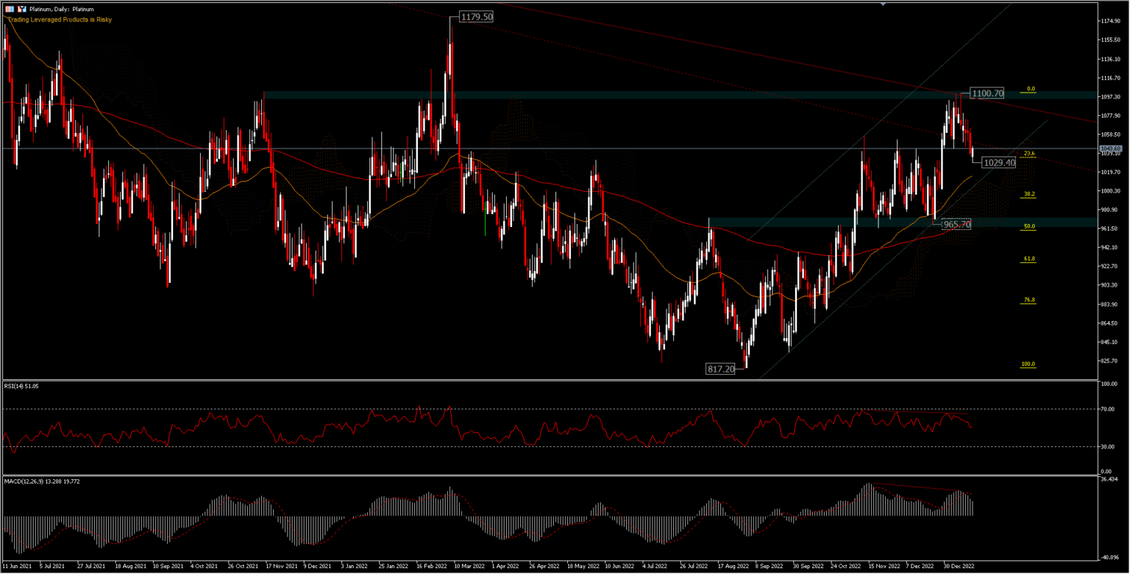Click the Fibonacci 61.8 level marker

pyautogui.click(x=1028, y=259)
